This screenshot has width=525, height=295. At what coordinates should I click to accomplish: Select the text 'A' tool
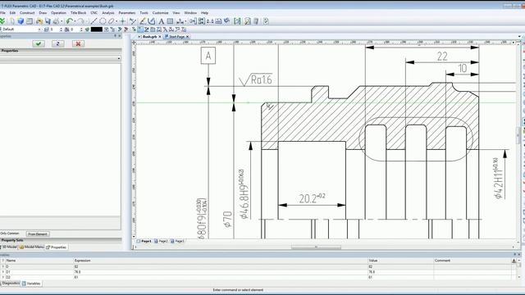pyautogui.click(x=161, y=21)
